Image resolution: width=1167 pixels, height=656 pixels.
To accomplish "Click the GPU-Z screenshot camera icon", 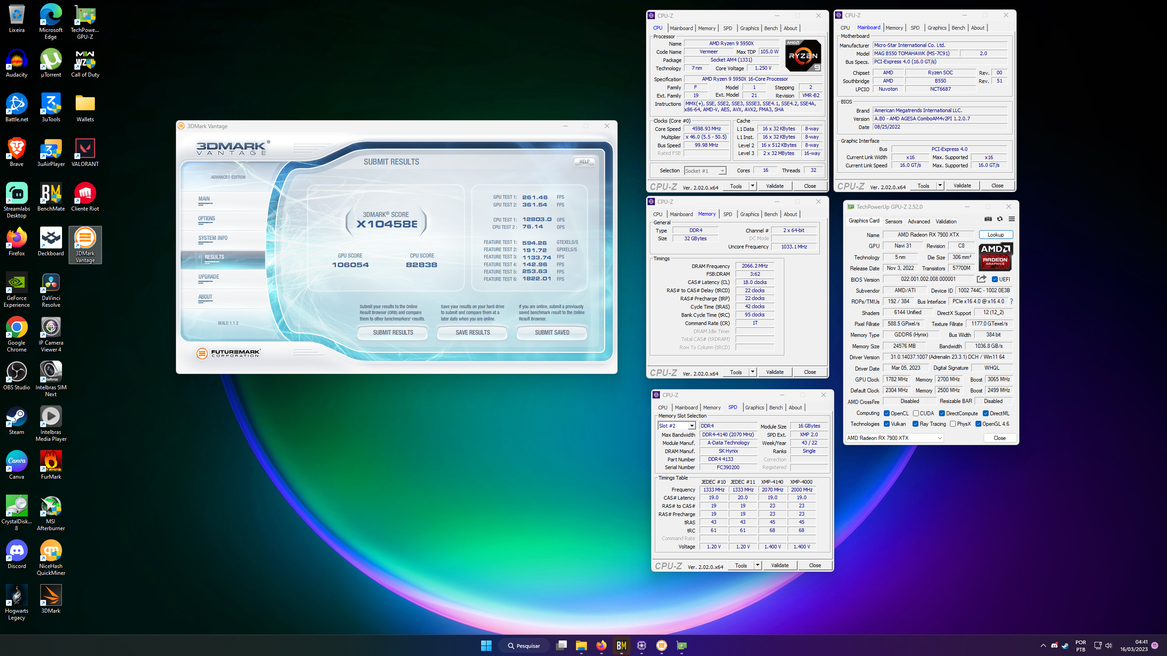I will 988,219.
